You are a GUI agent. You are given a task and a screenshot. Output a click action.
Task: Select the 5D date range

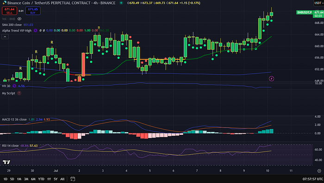[x=12, y=179]
